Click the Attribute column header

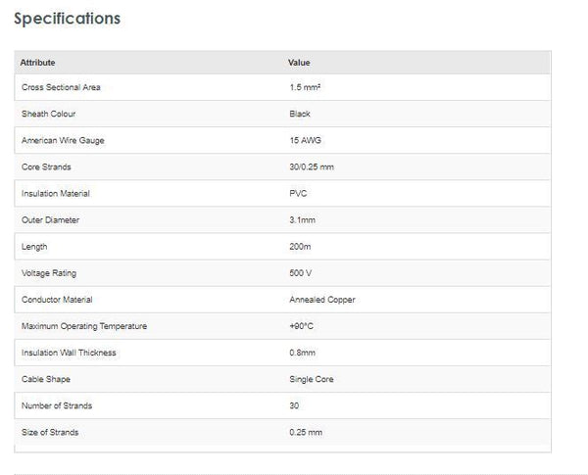click(38, 63)
